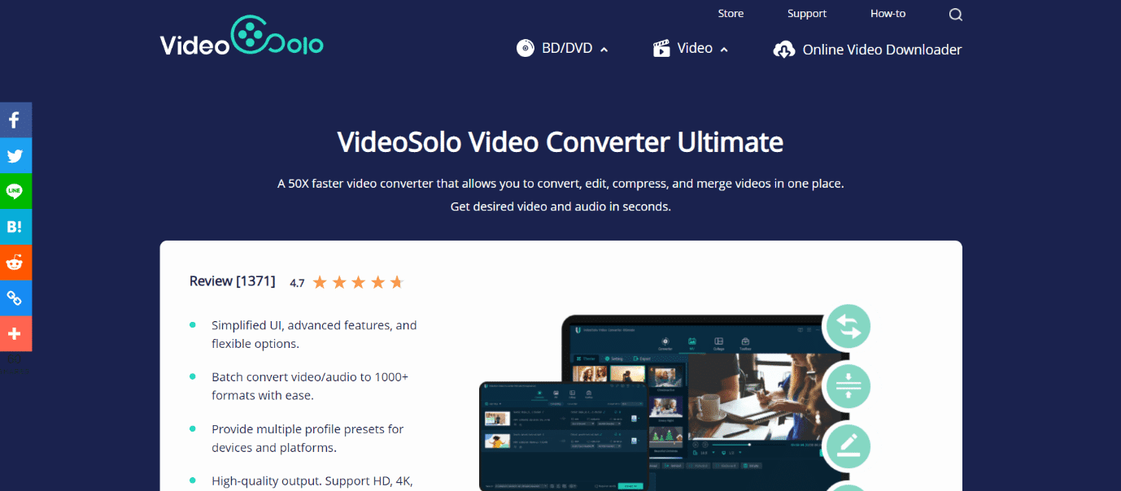Share on Reddit via the sidebar icon
Viewport: 1121px width, 491px height.
click(x=15, y=263)
